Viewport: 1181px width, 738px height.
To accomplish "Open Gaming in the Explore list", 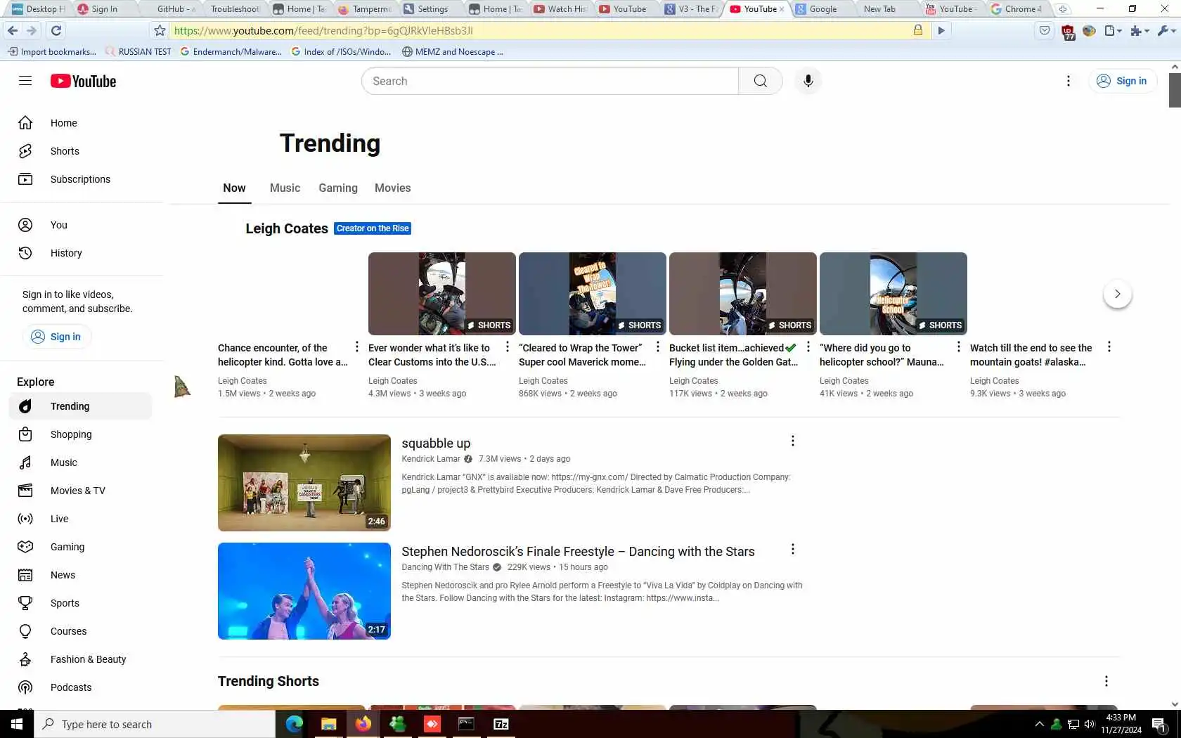I will coord(82,547).
